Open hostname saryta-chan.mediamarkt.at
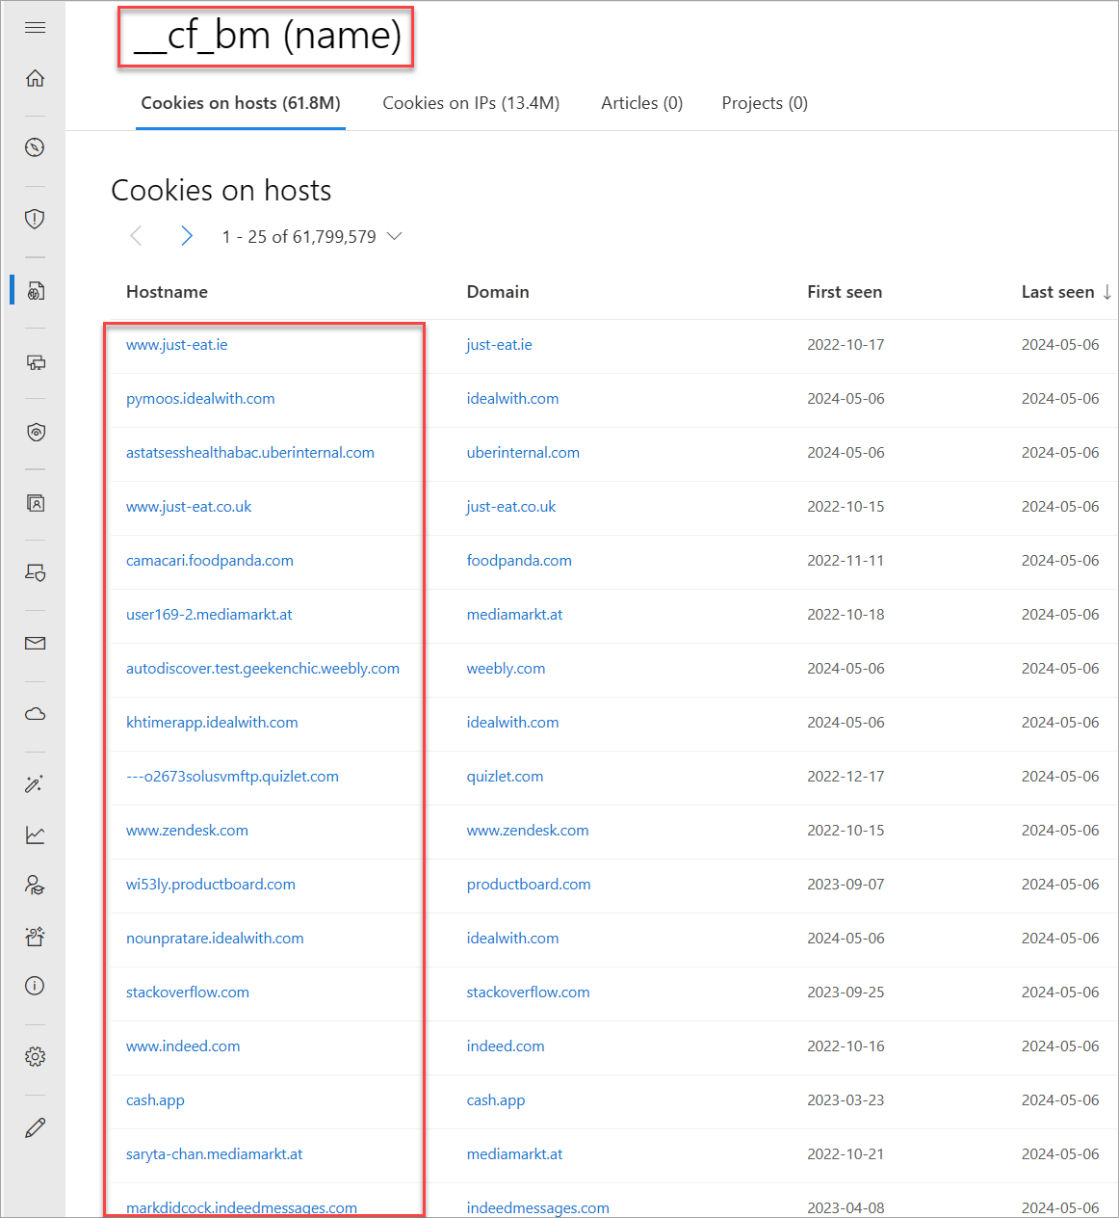1119x1218 pixels. [215, 1154]
